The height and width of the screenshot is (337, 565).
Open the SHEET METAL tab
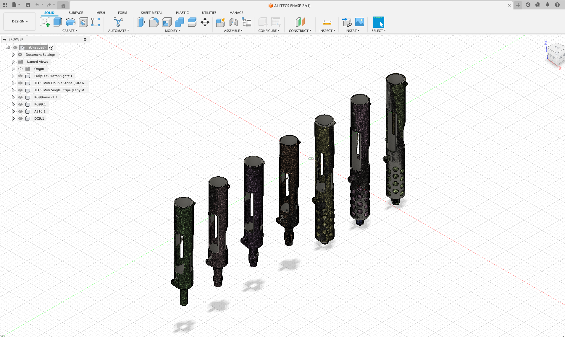coord(152,13)
